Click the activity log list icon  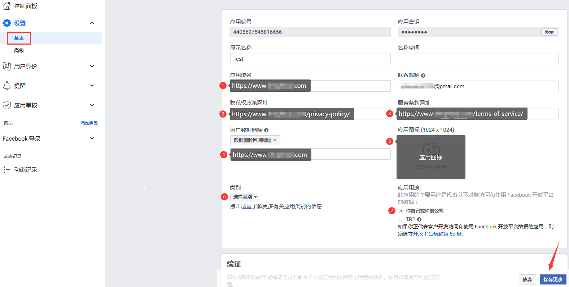pyautogui.click(x=6, y=169)
